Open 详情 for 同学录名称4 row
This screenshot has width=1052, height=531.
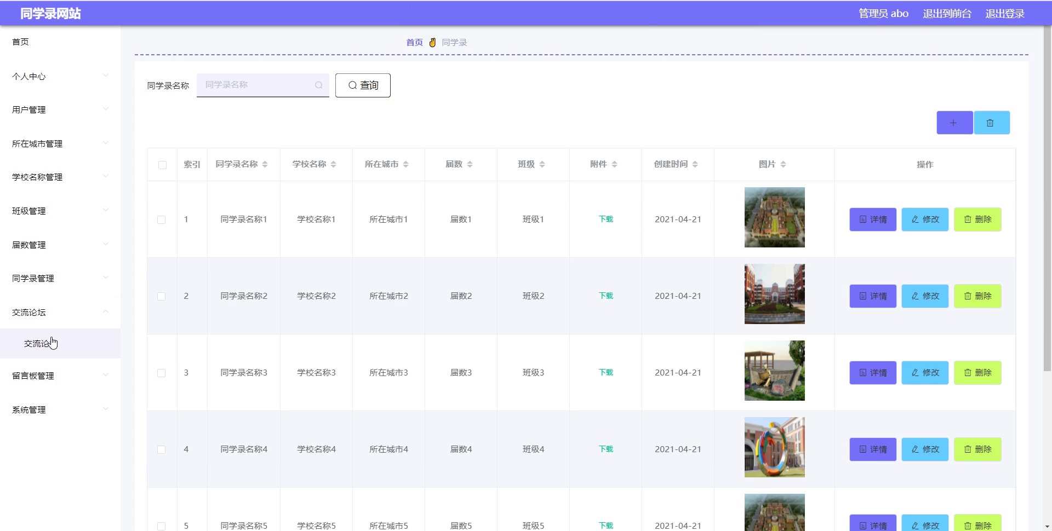(x=873, y=449)
